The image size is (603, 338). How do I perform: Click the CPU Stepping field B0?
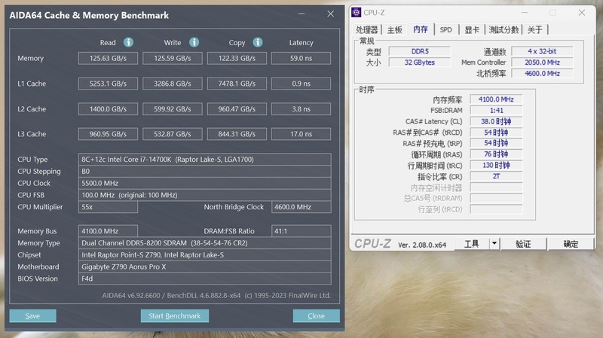click(204, 172)
